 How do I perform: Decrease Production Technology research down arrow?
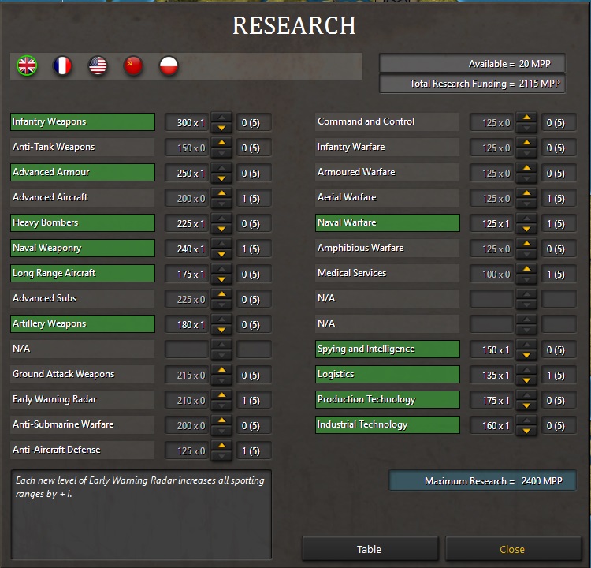coord(526,406)
